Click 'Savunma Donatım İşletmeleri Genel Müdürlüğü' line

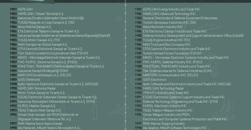[x=51, y=18]
